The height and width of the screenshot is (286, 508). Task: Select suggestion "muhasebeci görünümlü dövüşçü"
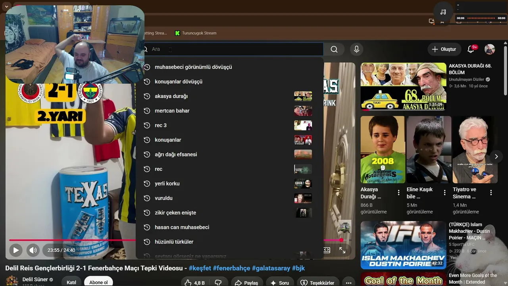click(x=229, y=67)
